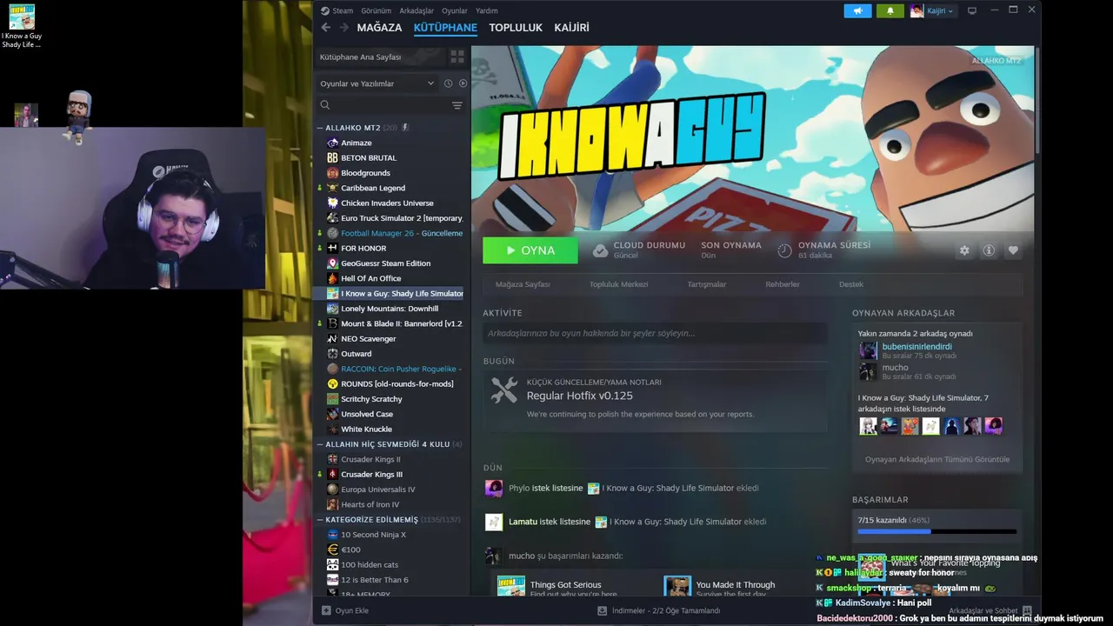Click the ROUNDS game icon
1113x626 pixels.
tap(332, 383)
